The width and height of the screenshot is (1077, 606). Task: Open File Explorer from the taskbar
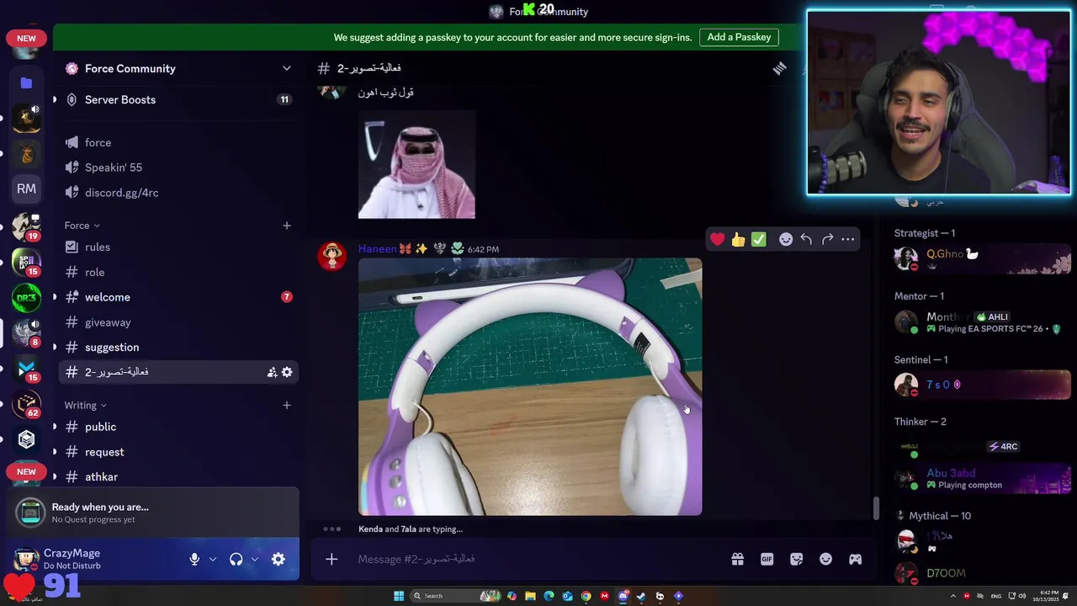click(x=530, y=596)
